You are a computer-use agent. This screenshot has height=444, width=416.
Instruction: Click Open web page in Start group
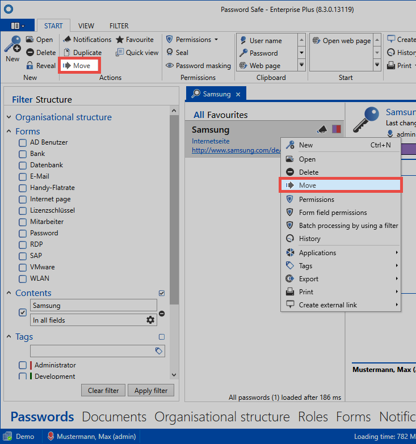click(342, 40)
